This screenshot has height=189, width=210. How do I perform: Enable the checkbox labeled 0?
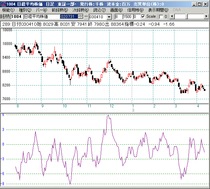pos(160,16)
